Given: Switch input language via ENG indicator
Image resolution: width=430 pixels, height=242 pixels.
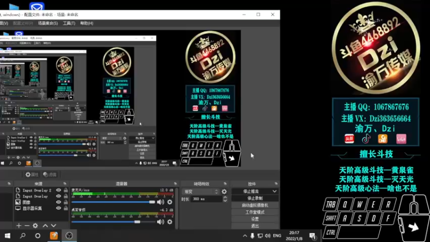Looking at the screenshot, I should pos(277,236).
